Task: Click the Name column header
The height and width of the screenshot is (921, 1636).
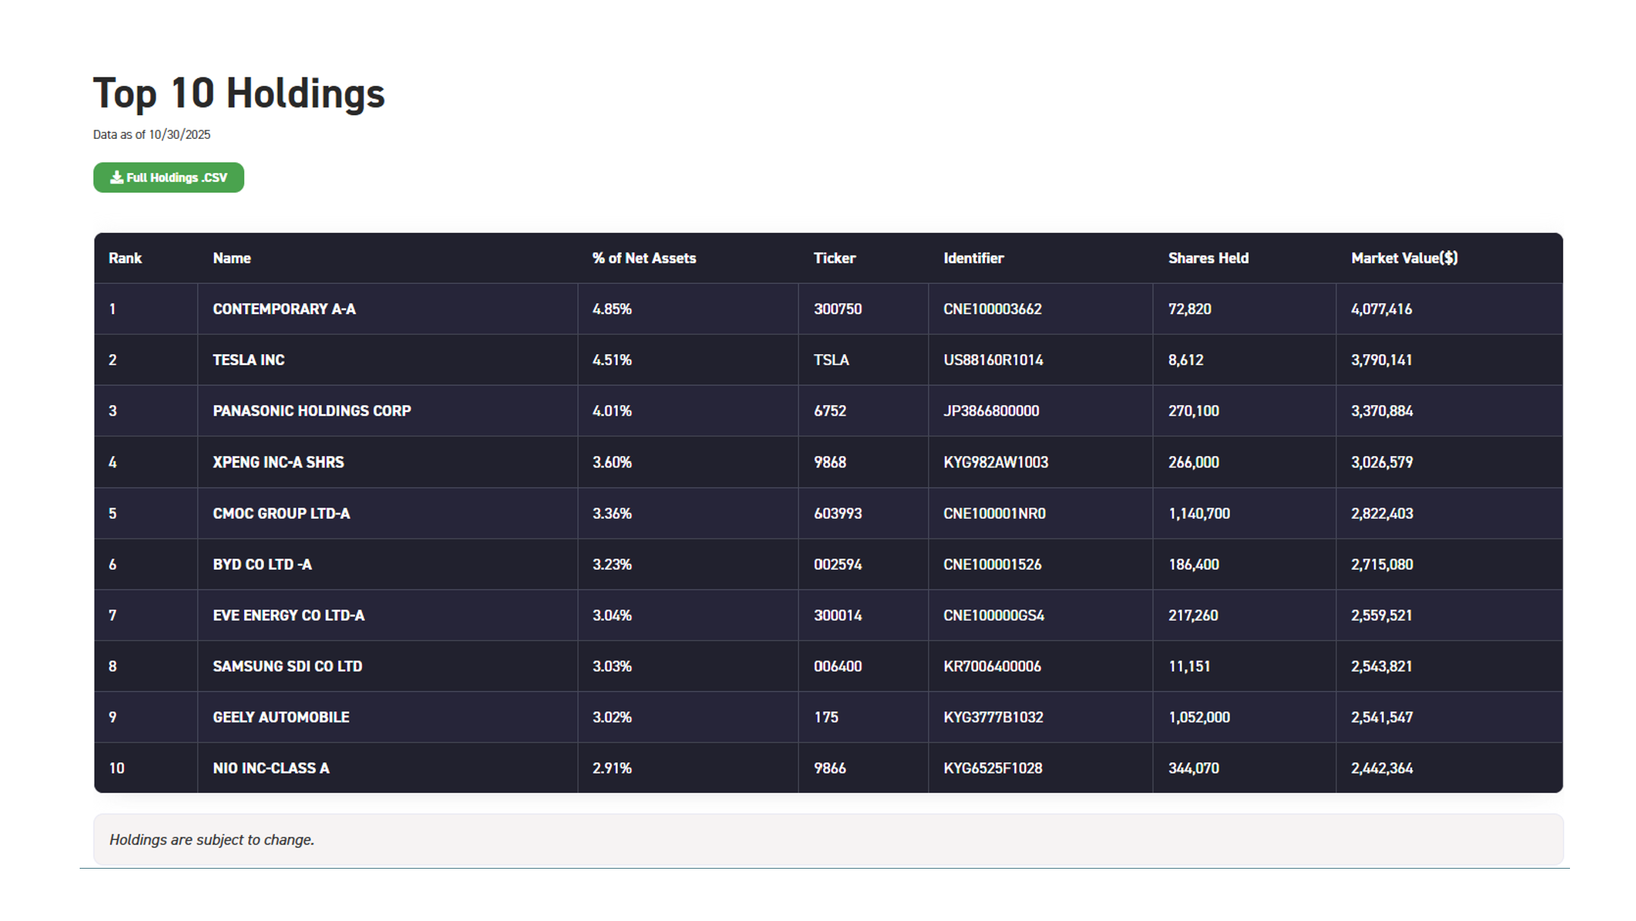Action: coord(231,258)
